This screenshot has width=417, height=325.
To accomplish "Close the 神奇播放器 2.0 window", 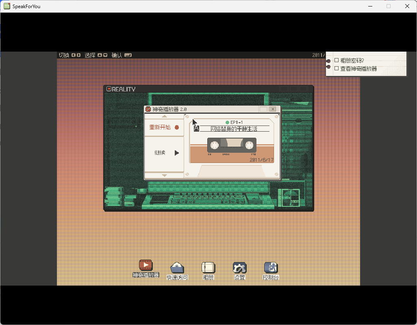I will [x=273, y=109].
